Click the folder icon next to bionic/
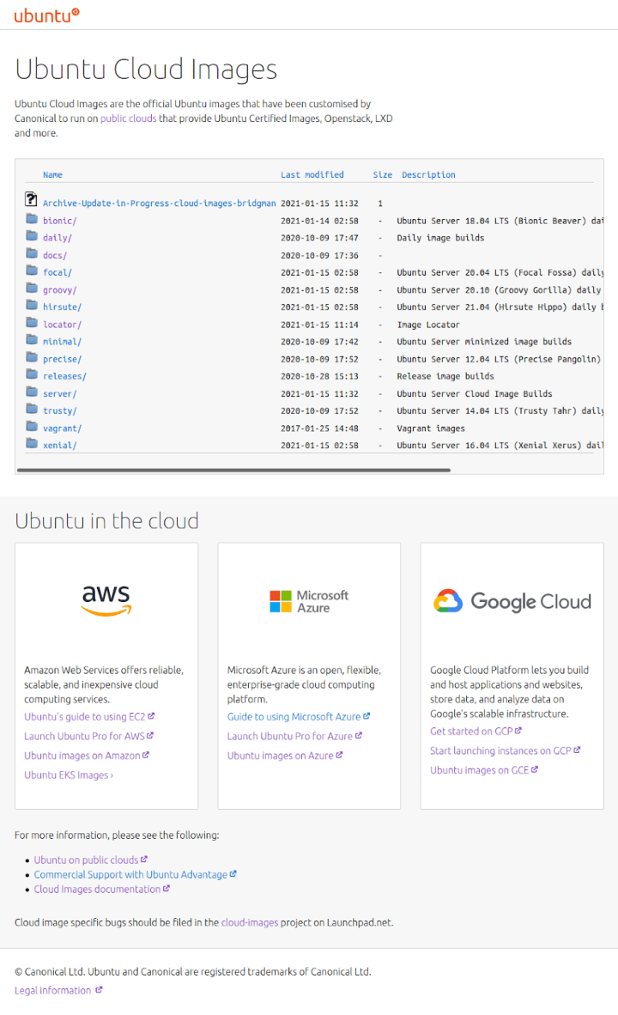The height and width of the screenshot is (1015, 618). [x=32, y=218]
